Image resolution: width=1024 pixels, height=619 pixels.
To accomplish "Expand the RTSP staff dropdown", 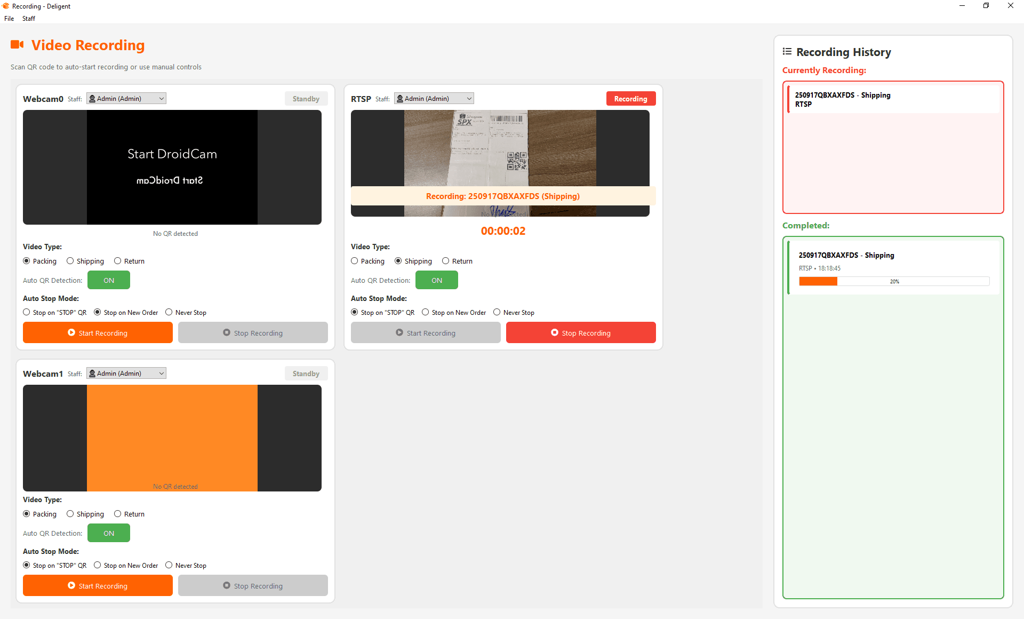I will coord(469,99).
